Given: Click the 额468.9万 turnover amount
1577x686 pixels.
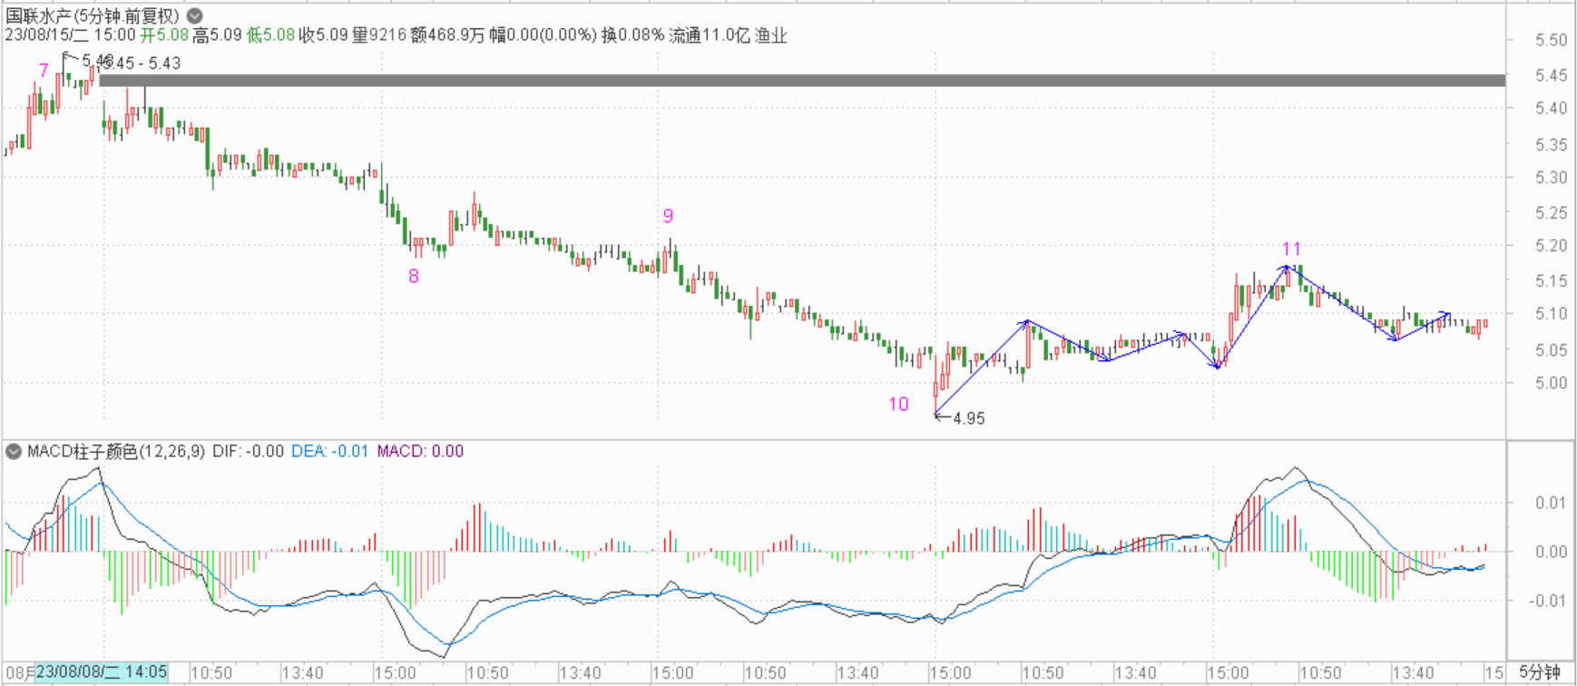Looking at the screenshot, I should pos(446,35).
